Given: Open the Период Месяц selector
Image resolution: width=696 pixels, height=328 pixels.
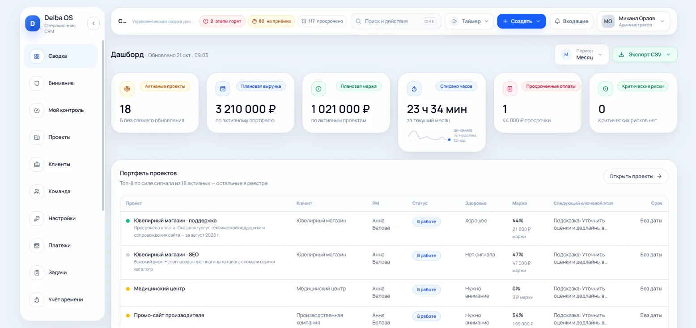Looking at the screenshot, I should 581,55.
